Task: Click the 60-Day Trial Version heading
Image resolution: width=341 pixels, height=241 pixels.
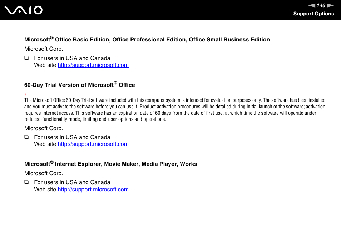Action: coord(80,85)
